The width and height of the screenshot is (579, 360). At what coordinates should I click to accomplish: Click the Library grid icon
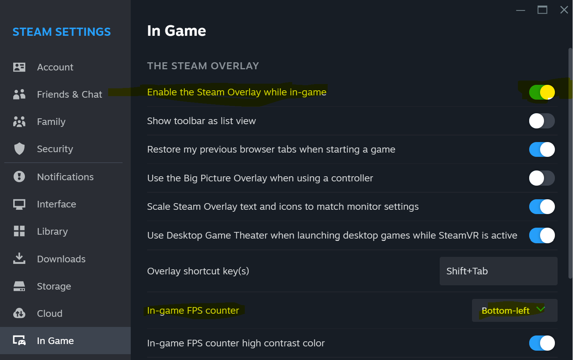(19, 231)
